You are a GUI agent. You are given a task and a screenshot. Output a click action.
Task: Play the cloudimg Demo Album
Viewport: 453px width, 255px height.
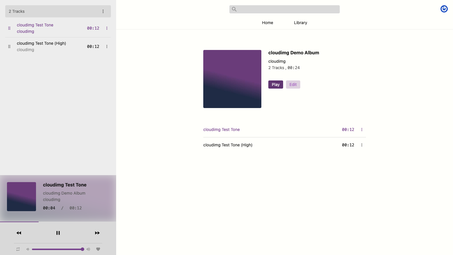(x=276, y=85)
